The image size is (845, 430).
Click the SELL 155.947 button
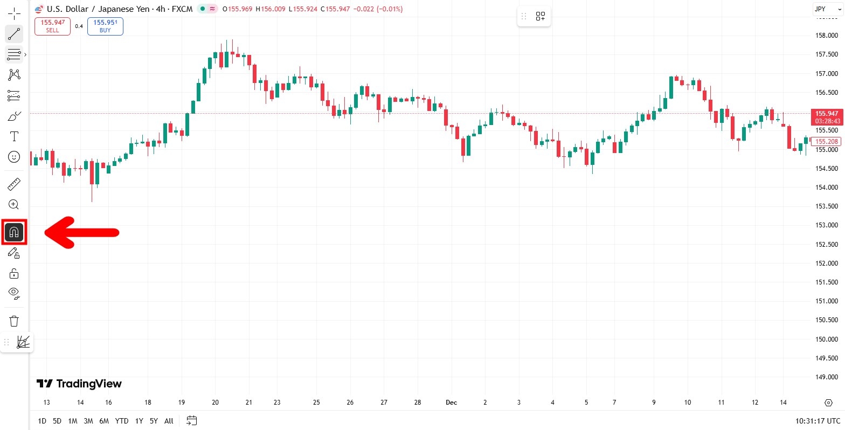click(52, 26)
